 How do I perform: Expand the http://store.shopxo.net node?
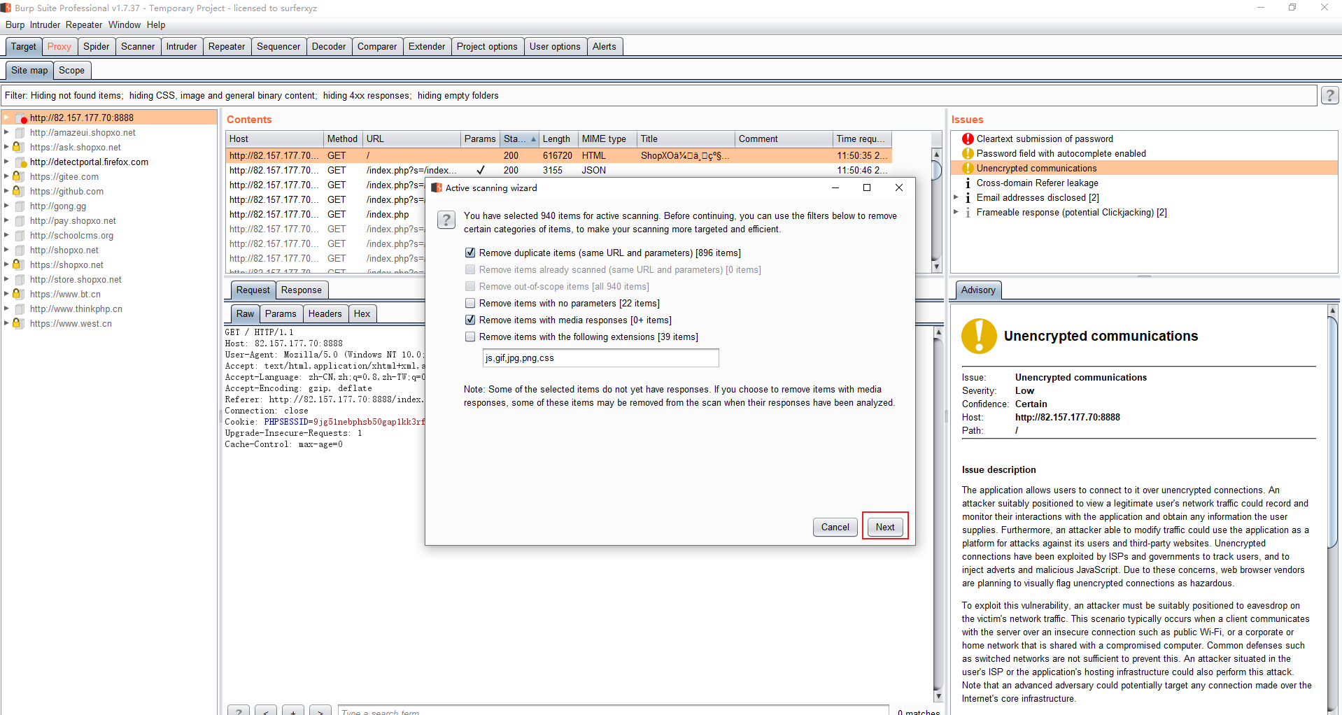click(x=6, y=279)
